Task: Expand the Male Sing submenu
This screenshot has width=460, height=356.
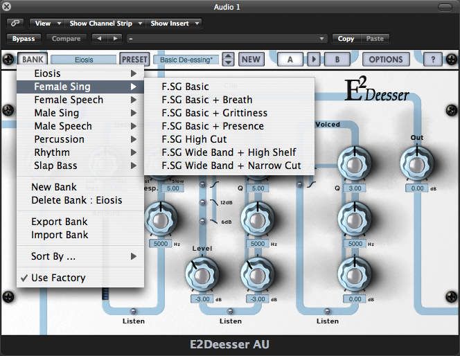Action: click(80, 113)
